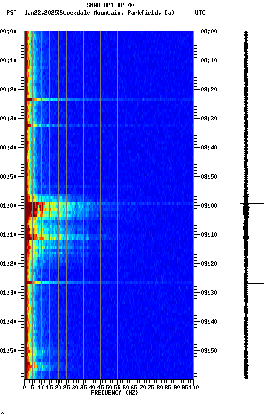Click the seismogram spike near 08:23
This screenshot has width=267, height=418.
[250, 99]
